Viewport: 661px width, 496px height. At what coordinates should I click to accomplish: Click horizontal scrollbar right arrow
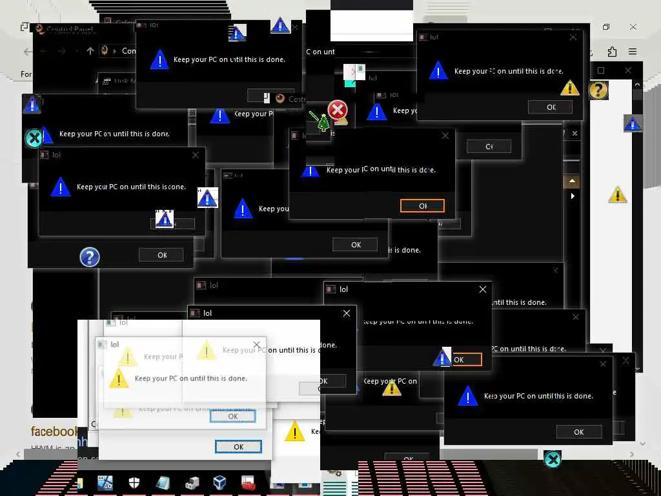pos(631,454)
